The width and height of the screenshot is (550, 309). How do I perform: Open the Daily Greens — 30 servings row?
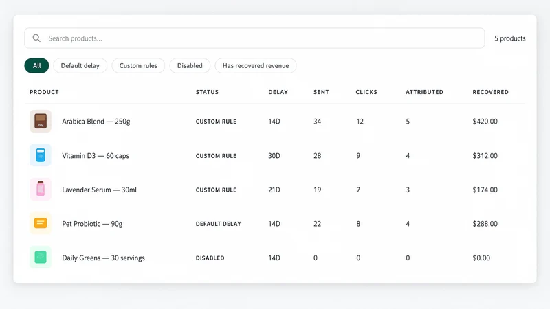(275, 258)
